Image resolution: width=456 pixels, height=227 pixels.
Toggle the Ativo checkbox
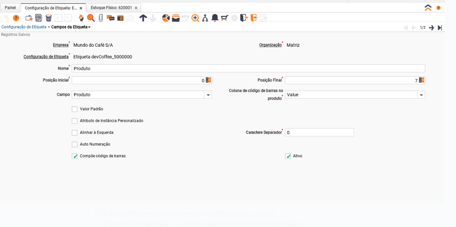[x=288, y=156]
